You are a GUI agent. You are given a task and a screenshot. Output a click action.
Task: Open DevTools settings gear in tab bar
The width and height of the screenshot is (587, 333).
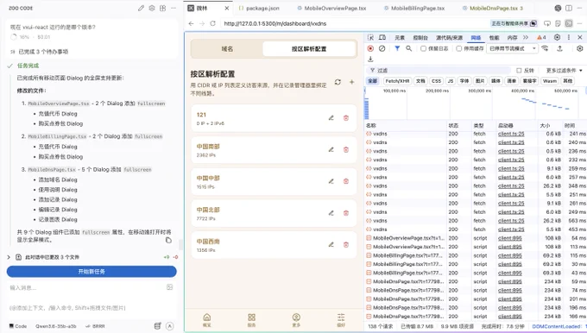pos(557,37)
